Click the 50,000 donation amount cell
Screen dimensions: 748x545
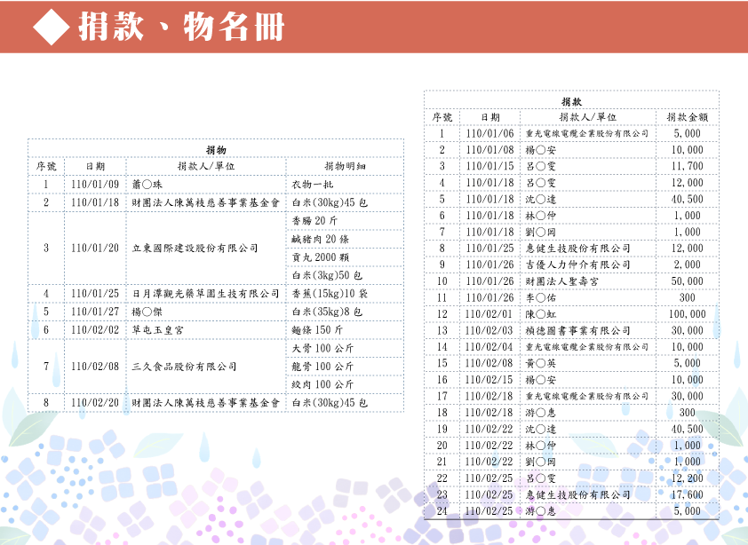click(687, 281)
